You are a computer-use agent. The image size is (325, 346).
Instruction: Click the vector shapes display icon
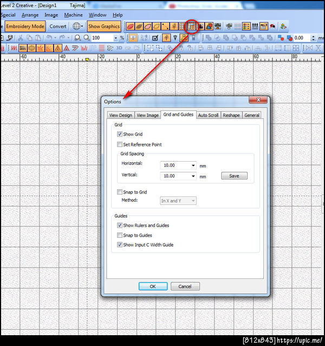[209, 26]
